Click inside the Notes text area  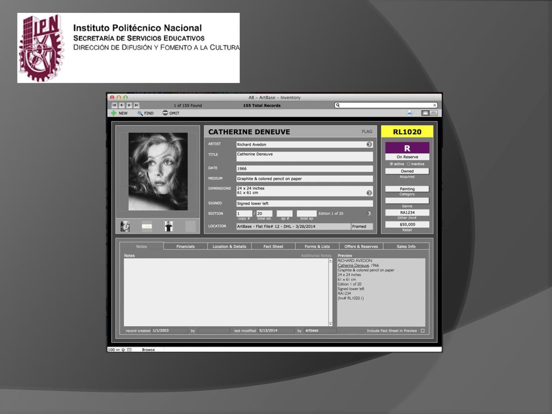pyautogui.click(x=226, y=292)
